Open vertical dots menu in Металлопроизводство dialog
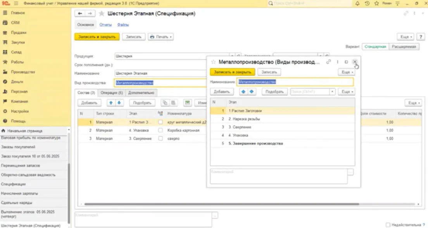Viewport: 428px width, 228px height. tap(338, 62)
